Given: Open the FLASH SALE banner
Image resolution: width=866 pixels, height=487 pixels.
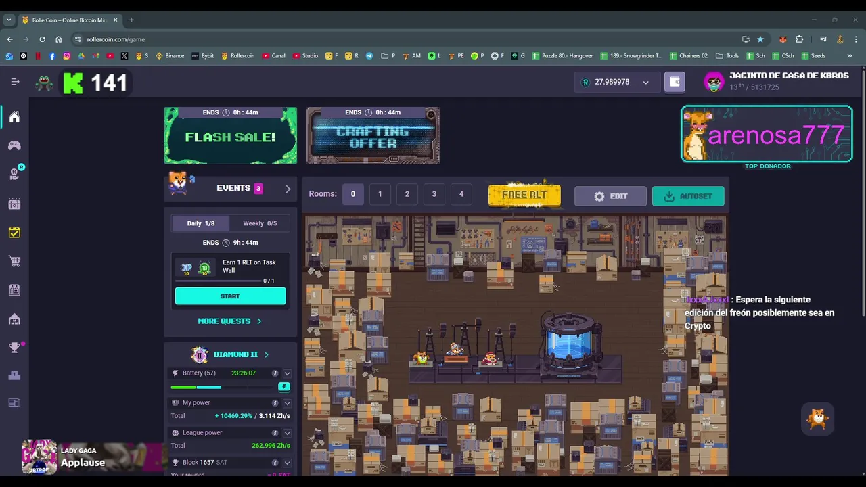Looking at the screenshot, I should click(230, 135).
